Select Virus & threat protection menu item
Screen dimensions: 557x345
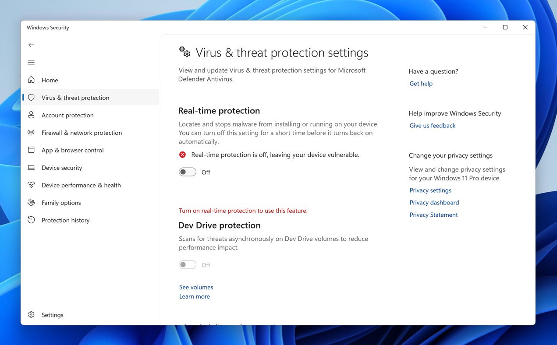coord(90,98)
